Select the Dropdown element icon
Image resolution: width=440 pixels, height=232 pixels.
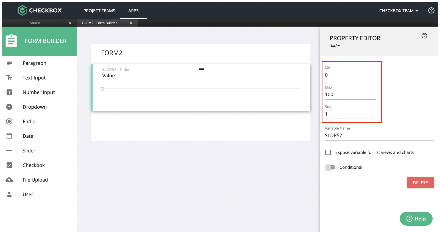click(9, 107)
